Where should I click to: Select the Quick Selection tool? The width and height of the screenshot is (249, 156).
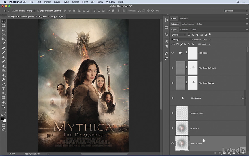(x=3, y=35)
